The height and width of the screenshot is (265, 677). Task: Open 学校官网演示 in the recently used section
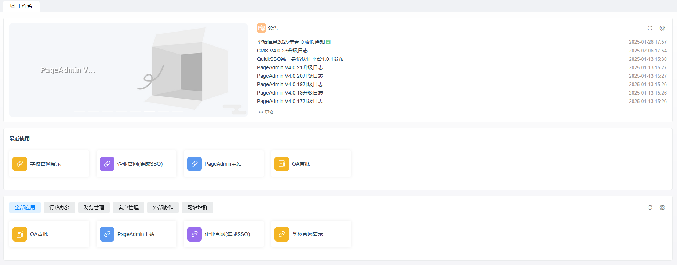coord(46,164)
